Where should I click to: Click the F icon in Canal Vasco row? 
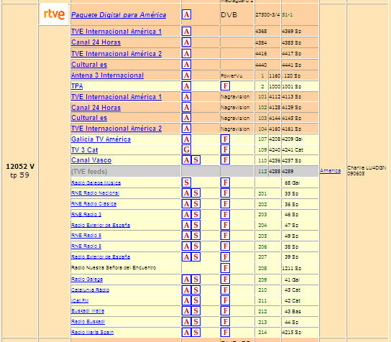pos(225,160)
